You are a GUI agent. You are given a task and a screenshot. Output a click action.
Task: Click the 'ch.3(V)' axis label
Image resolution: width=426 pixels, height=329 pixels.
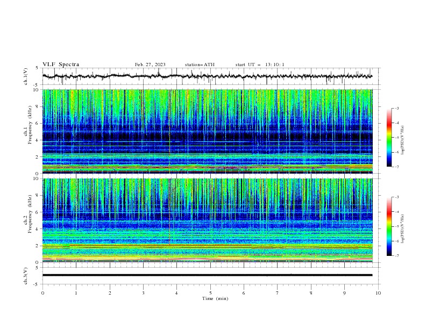26,276
